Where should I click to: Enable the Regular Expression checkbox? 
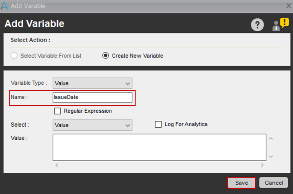58,111
